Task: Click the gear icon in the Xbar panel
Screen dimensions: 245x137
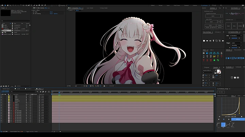Action: [203, 53]
